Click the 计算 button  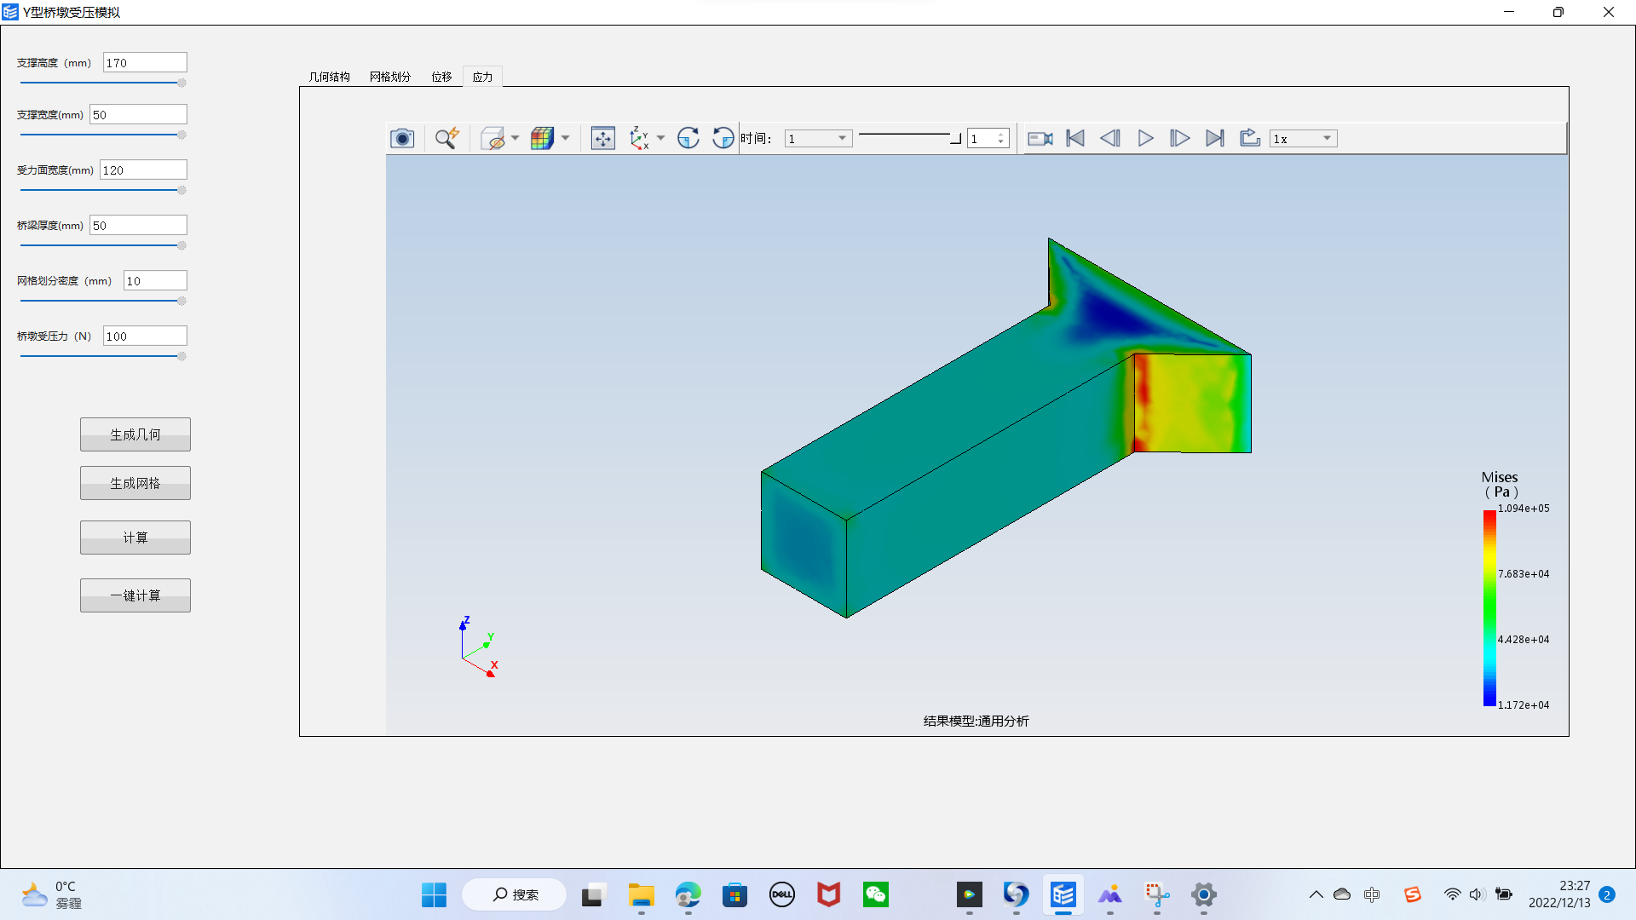[x=135, y=538]
